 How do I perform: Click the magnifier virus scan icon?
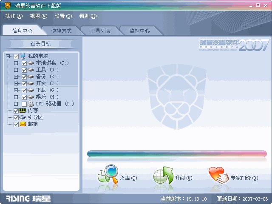[108, 174]
